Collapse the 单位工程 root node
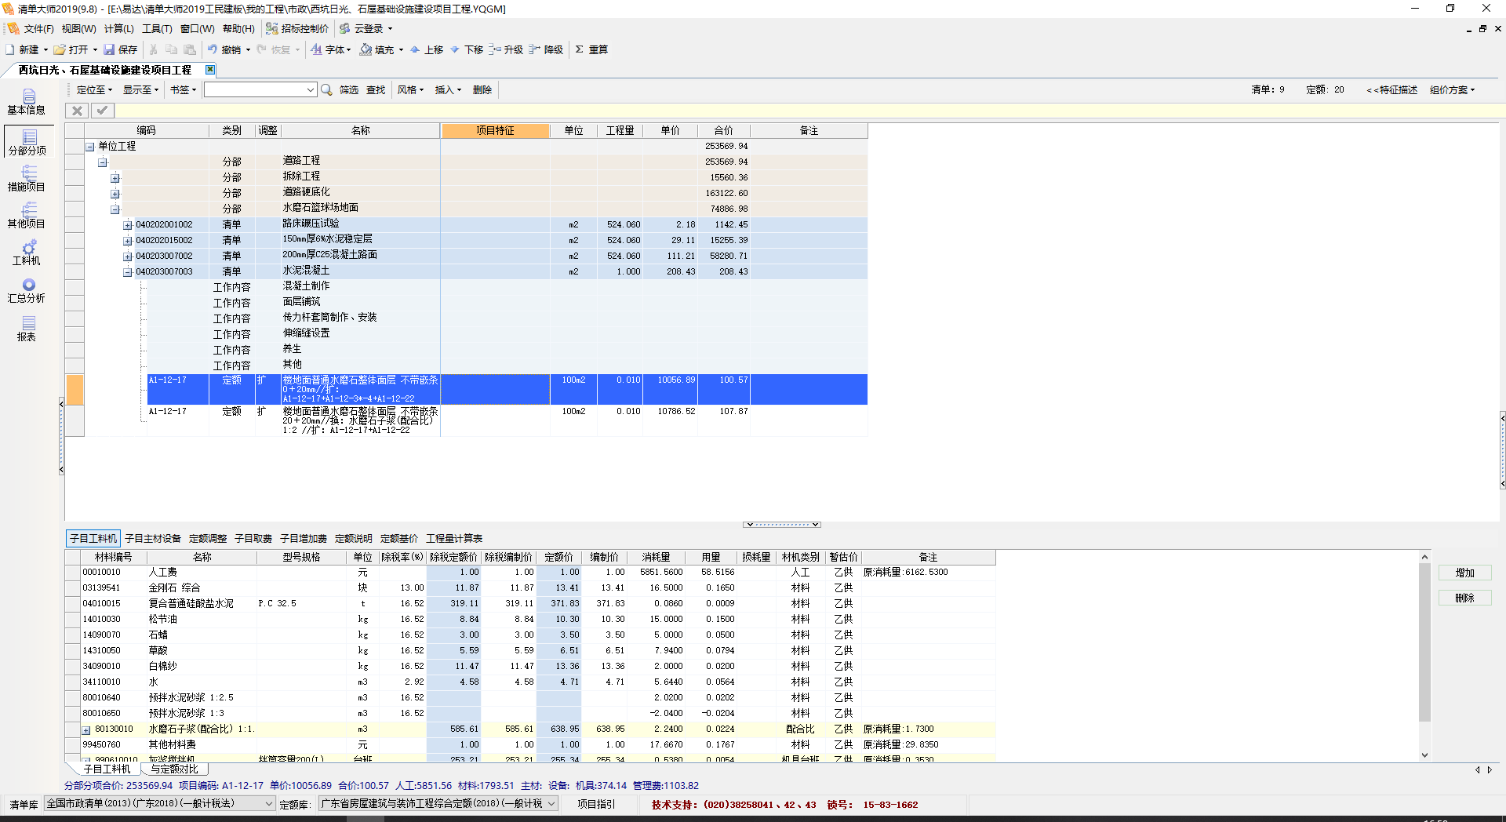The height and width of the screenshot is (822, 1506). (x=90, y=147)
